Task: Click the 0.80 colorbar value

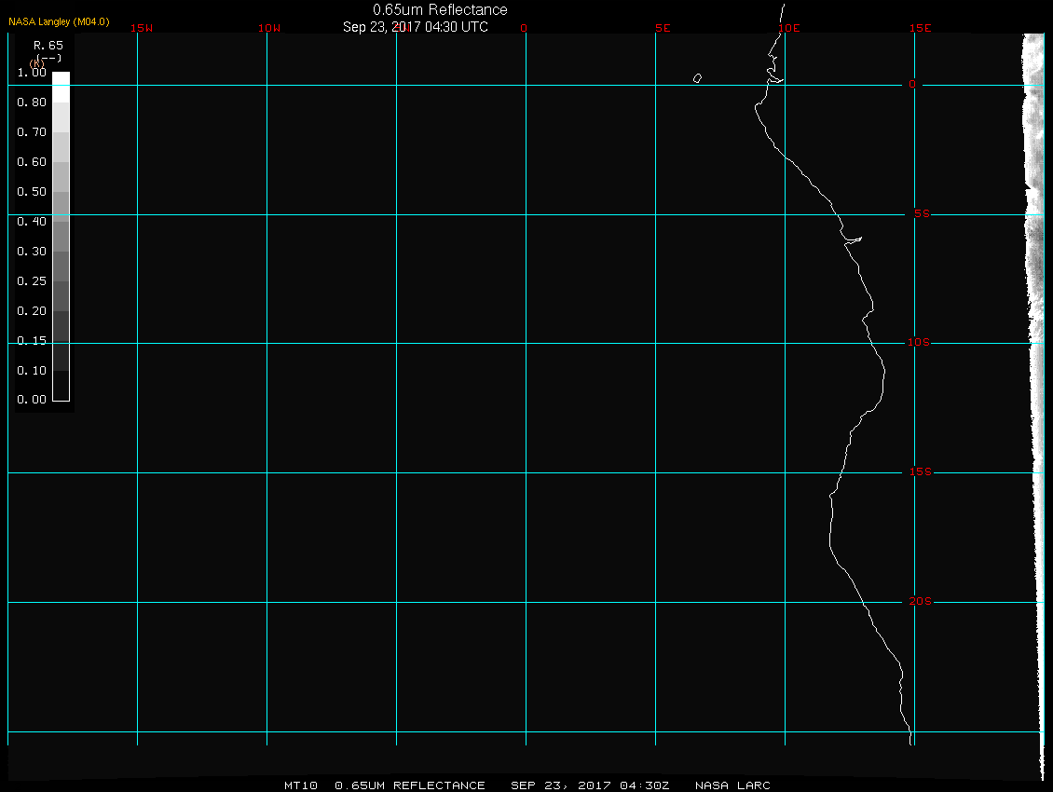Action: (32, 102)
